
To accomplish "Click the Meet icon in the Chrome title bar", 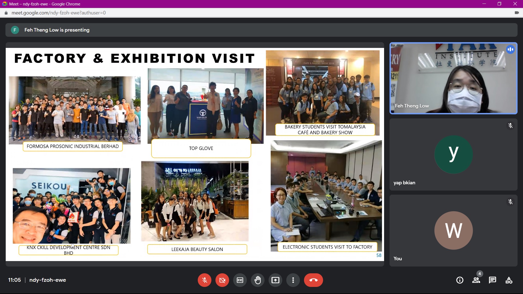I will coord(5,4).
